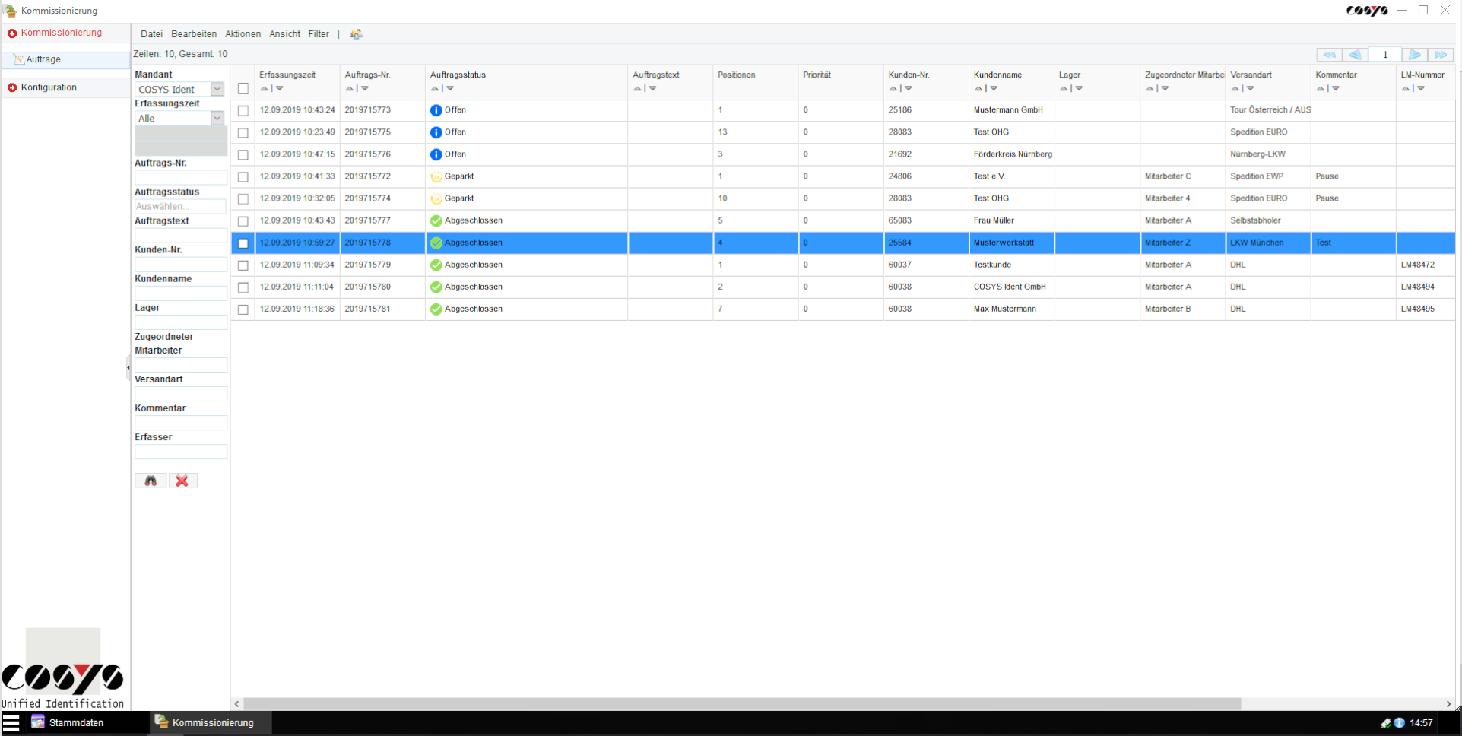Jump to first page with double-back arrow
1462x736 pixels.
click(x=1329, y=54)
